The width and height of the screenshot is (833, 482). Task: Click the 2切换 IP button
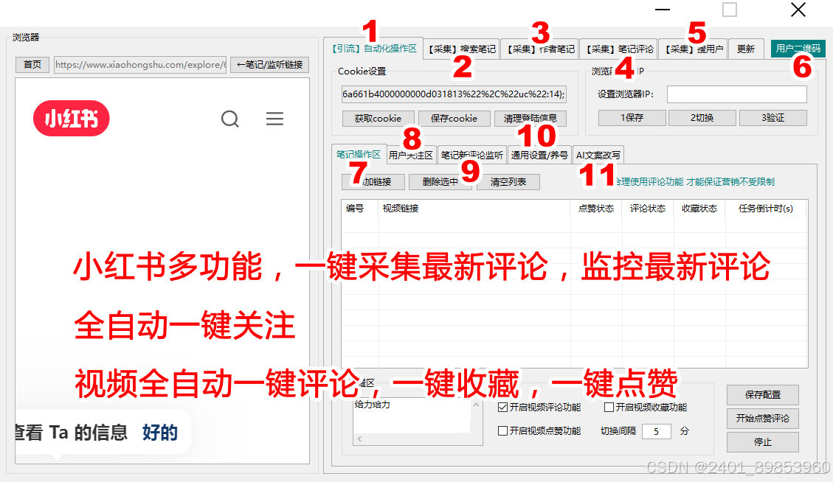point(702,117)
